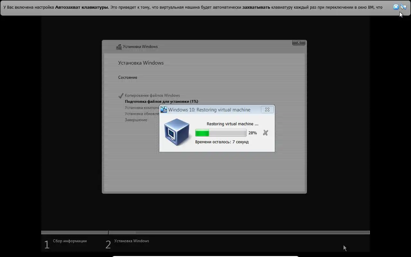Viewport: 411px width, 257px height.
Task: Click the installation progress bar at bottom
Action: (205, 232)
